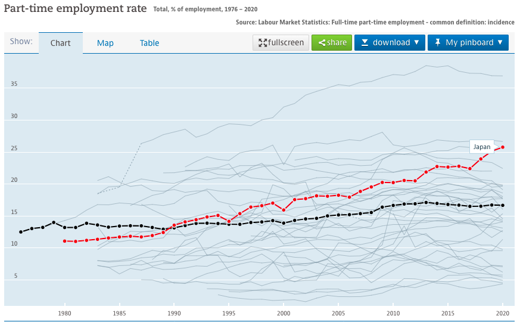The height and width of the screenshot is (322, 520).
Task: Click the pushpin icon beside My pinboard
Action: [437, 42]
